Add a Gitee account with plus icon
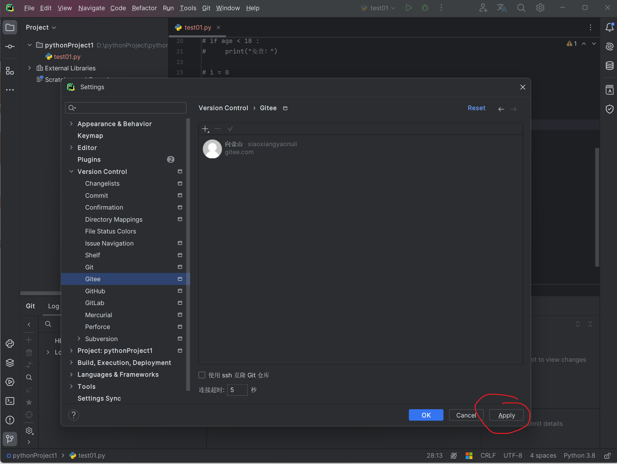 [205, 129]
